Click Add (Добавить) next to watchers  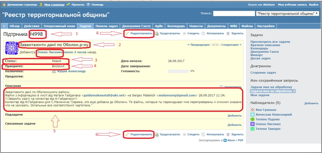coord(311,104)
